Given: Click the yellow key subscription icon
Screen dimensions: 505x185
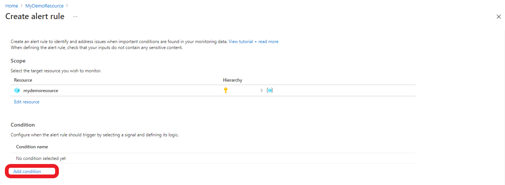Looking at the screenshot, I should [x=225, y=90].
